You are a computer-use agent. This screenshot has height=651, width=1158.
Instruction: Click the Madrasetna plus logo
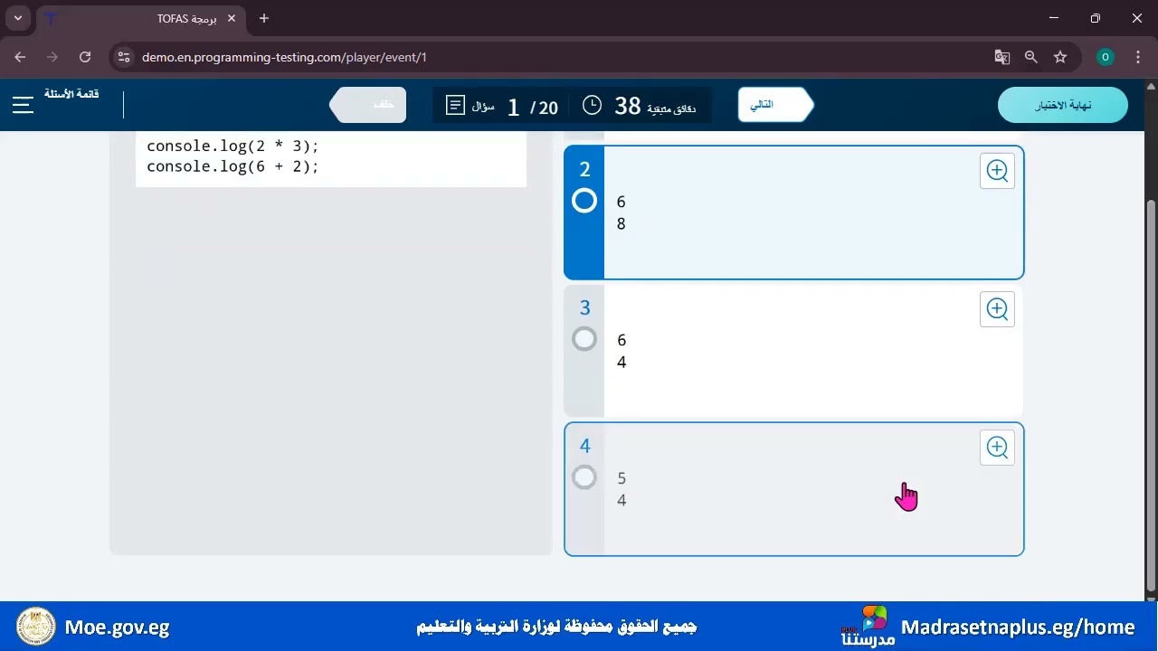[868, 626]
